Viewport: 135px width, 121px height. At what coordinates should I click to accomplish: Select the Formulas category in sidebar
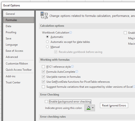(19, 20)
